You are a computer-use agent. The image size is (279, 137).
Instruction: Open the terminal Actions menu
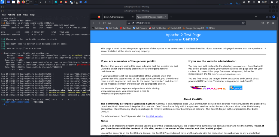[11, 15]
